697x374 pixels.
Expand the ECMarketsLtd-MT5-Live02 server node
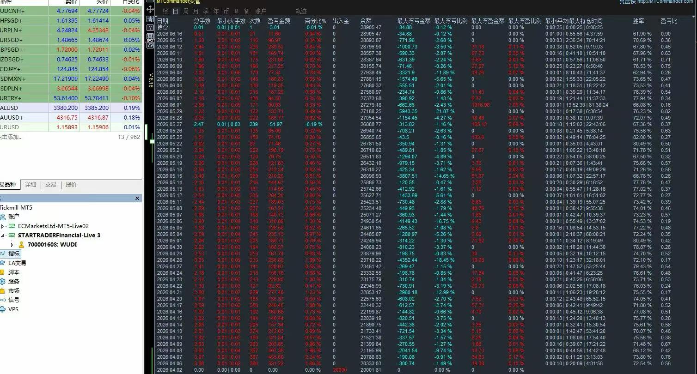point(3,226)
